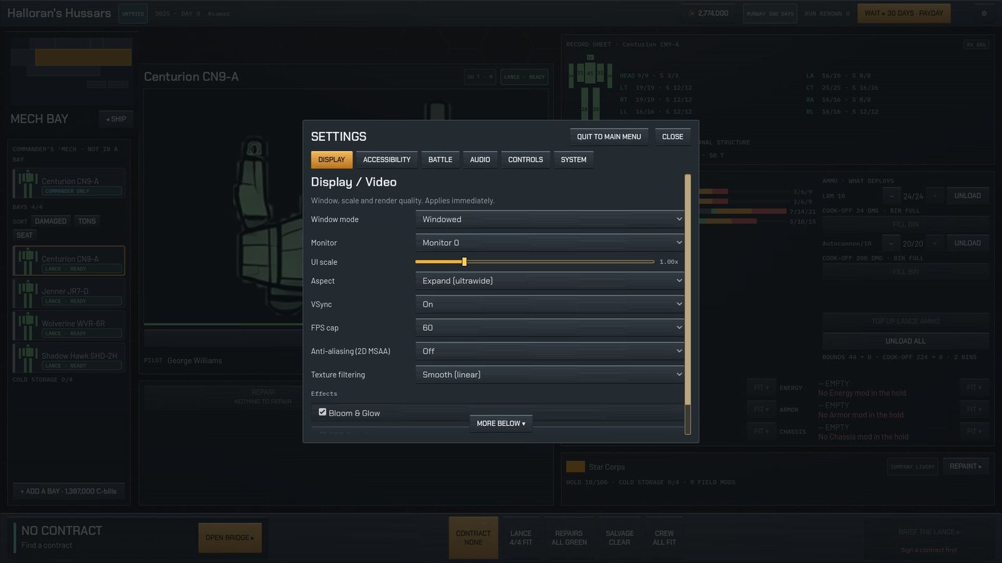Open the Lance 4/4 Fit tab
1002x563 pixels.
(520, 538)
